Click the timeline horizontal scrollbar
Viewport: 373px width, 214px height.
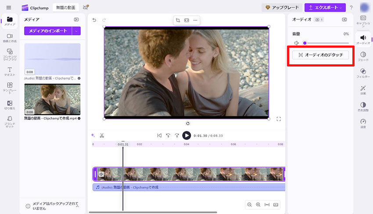tap(153, 212)
